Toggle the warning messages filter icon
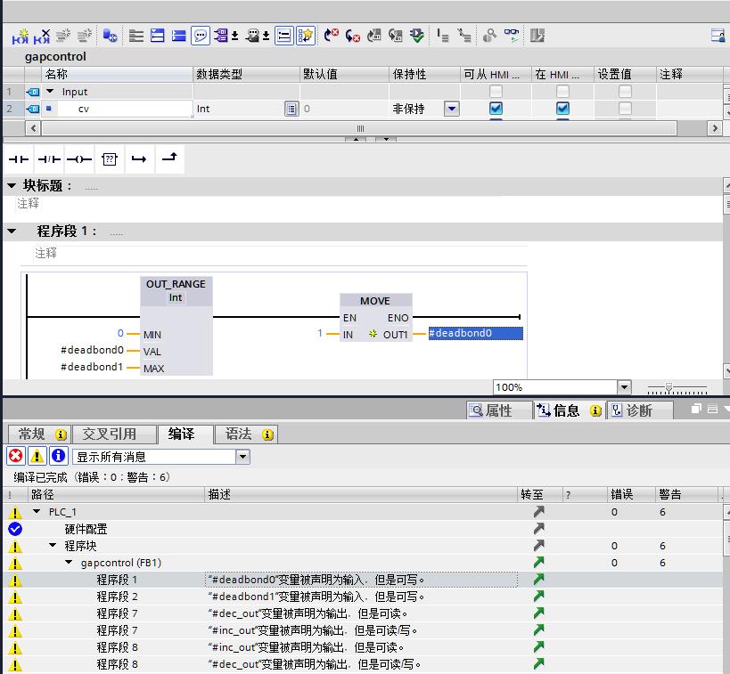The height and width of the screenshot is (674, 730). pos(37,456)
